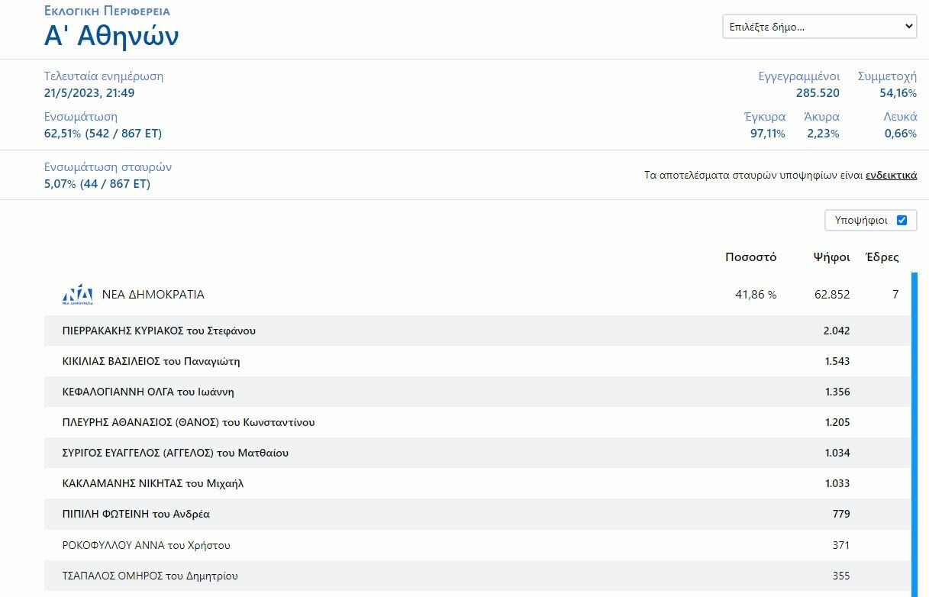This screenshot has width=929, height=597.
Task: Select candidate ΡΟΚΟΦΥΛΛΟΥ ΑΝΝΑ row
Action: [x=146, y=545]
